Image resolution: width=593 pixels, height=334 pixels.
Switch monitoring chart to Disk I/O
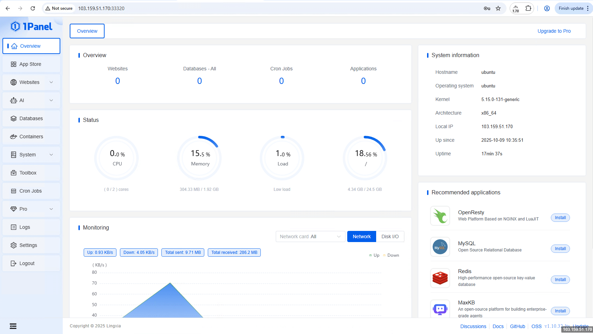390,236
